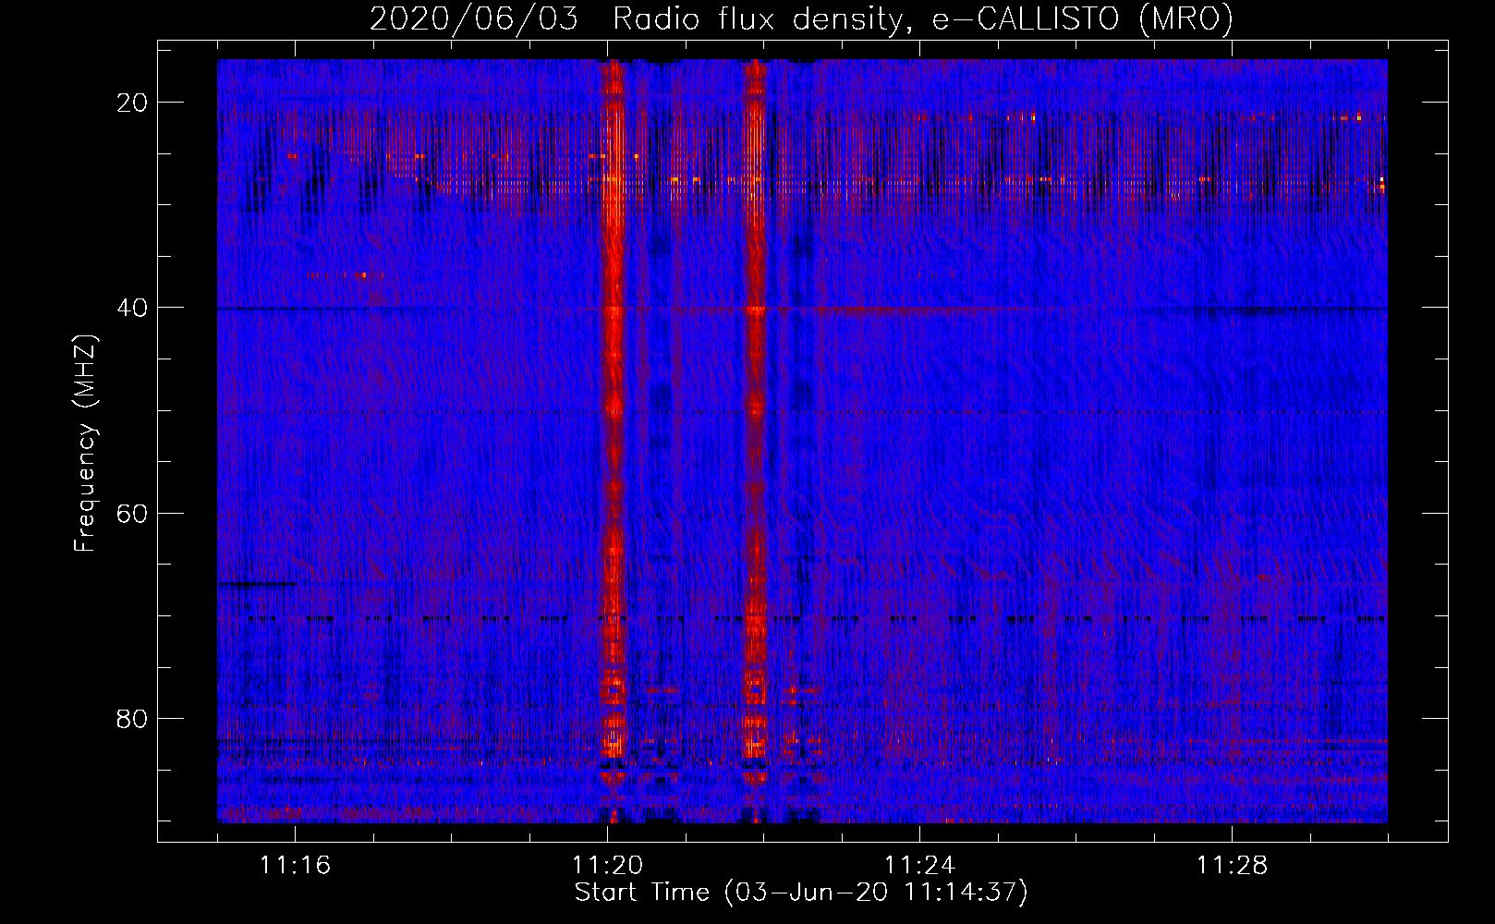Click the '11:16' time tick label
This screenshot has height=924, width=1495.
click(x=296, y=865)
